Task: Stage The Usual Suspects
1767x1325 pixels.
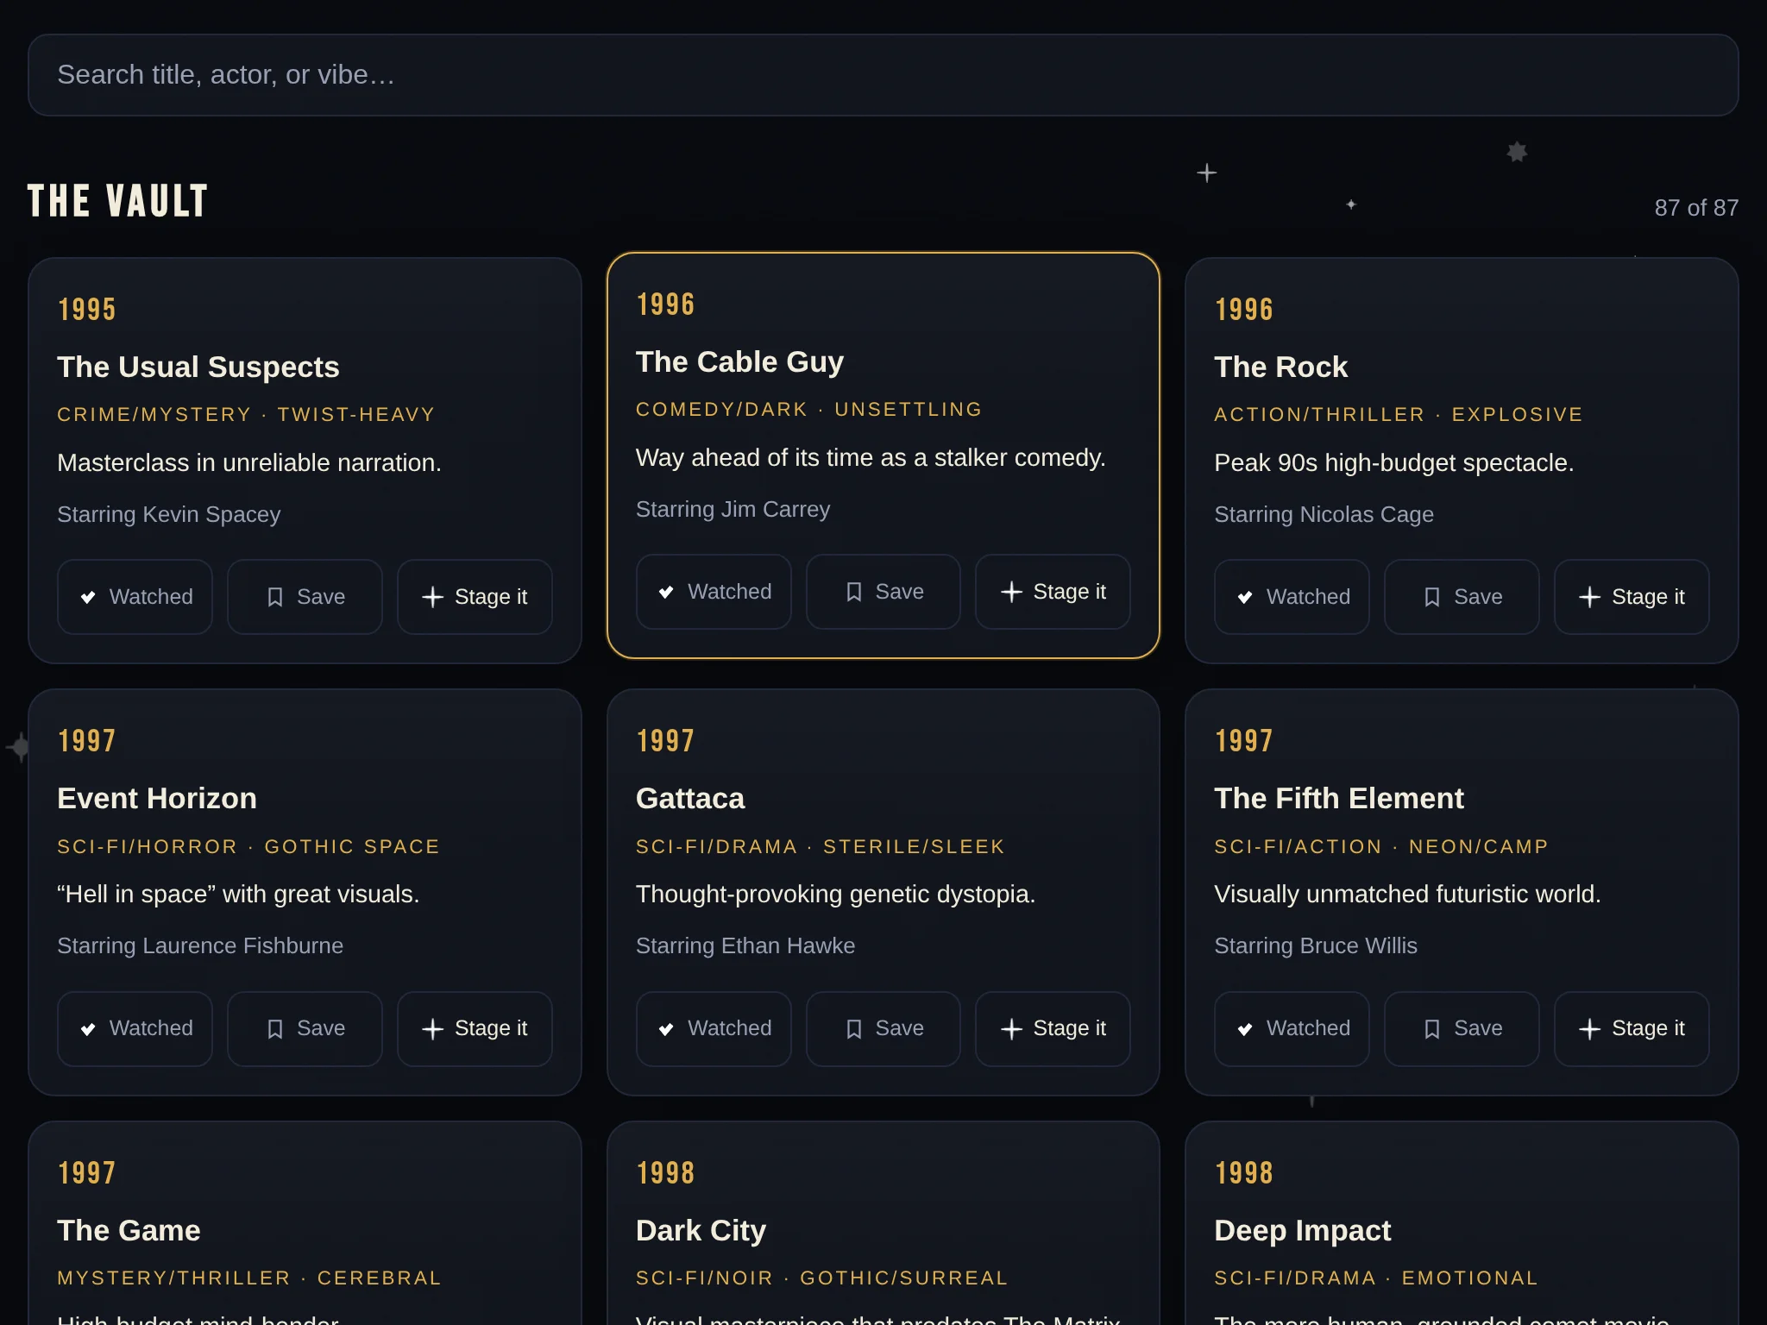Action: tap(475, 597)
